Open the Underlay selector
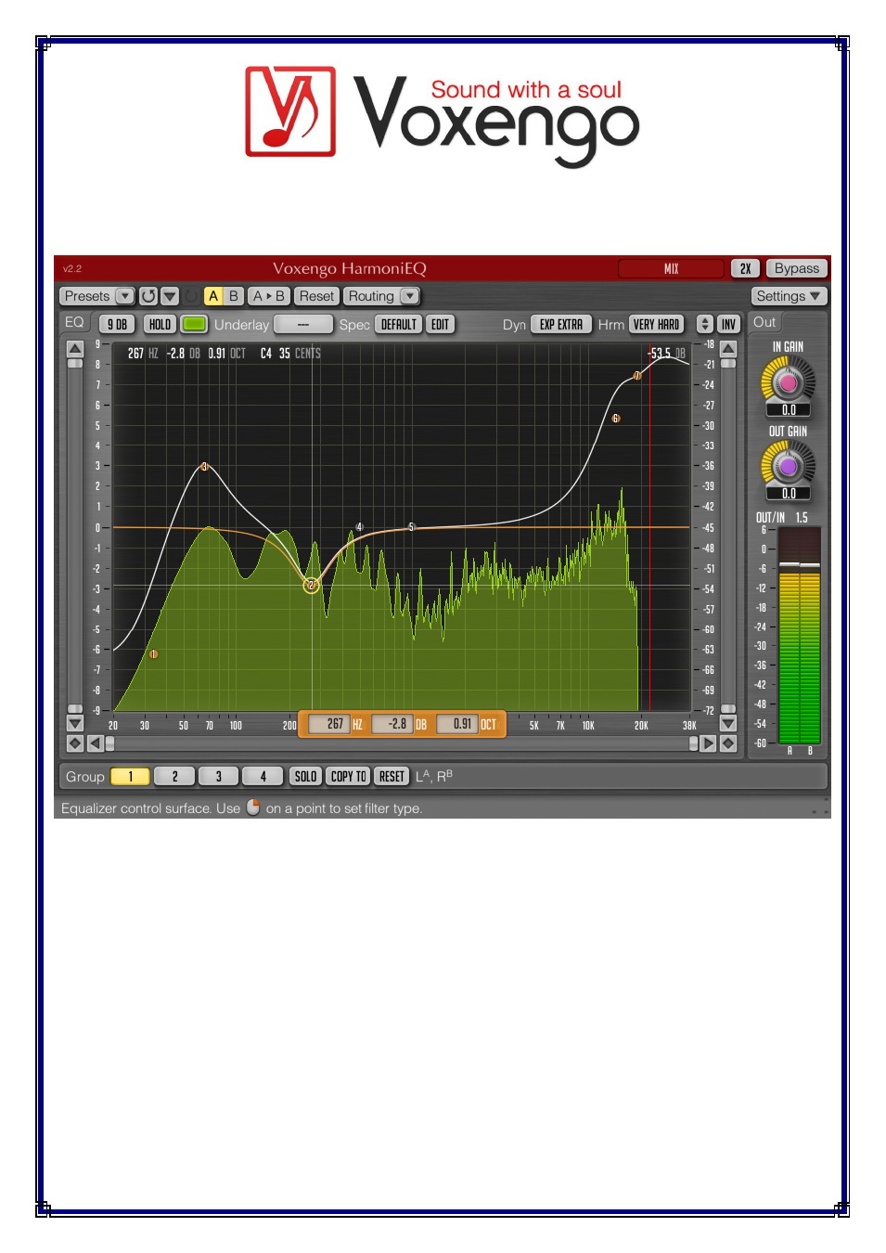Viewport: 886px width, 1253px height. pos(303,325)
